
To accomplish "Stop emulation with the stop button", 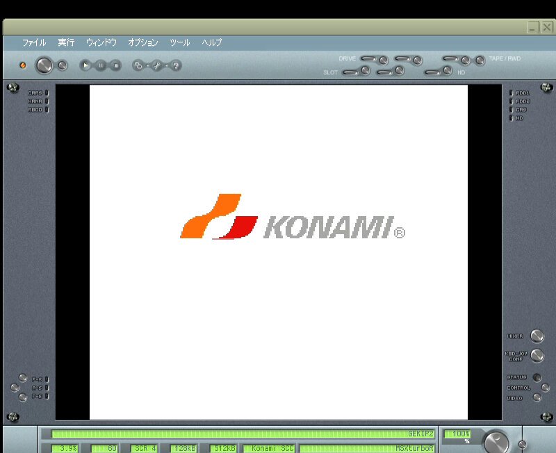I will tap(115, 65).
